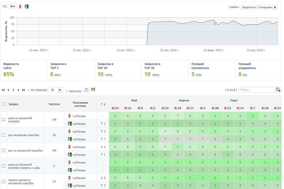Screen dimensions: 284x189
Task: Go to the previous page arrow
Action: pos(8,90)
